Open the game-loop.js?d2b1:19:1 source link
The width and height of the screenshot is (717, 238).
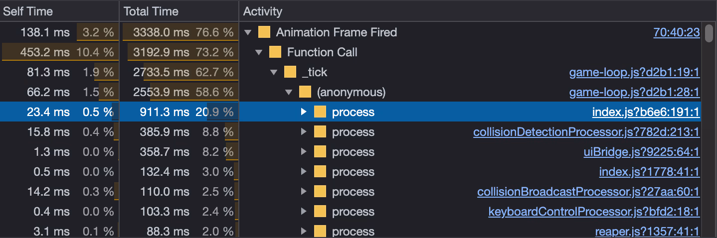click(634, 73)
